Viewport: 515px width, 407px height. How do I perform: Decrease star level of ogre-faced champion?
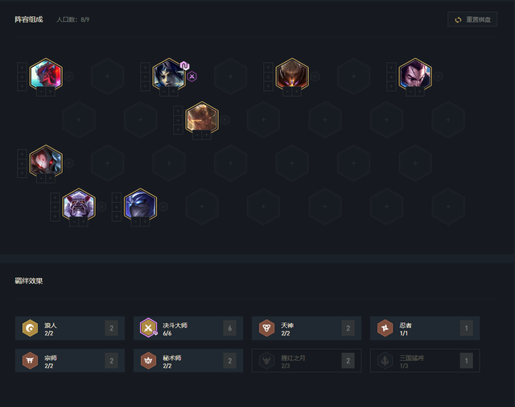pyautogui.click(x=74, y=222)
